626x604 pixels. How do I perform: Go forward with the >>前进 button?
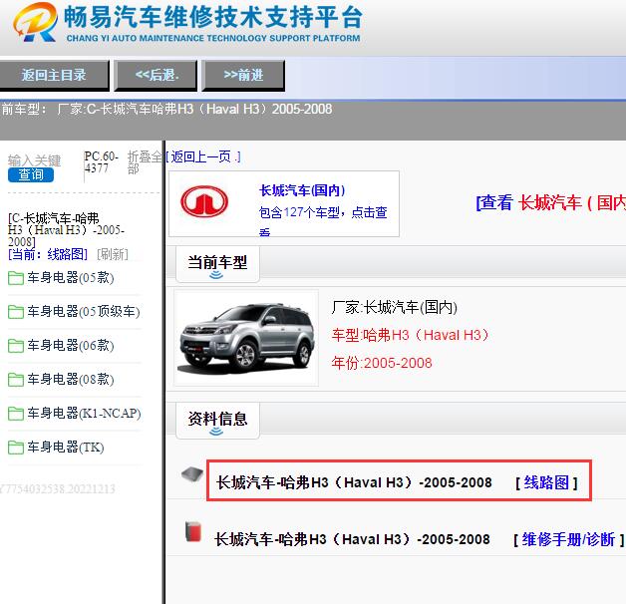[243, 75]
